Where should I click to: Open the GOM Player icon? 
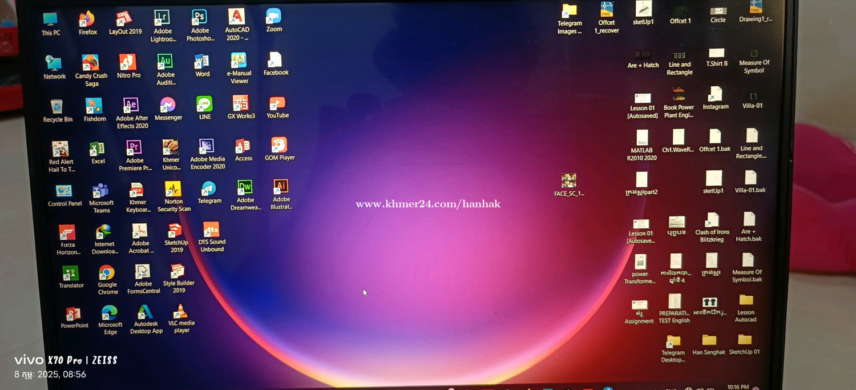(279, 148)
